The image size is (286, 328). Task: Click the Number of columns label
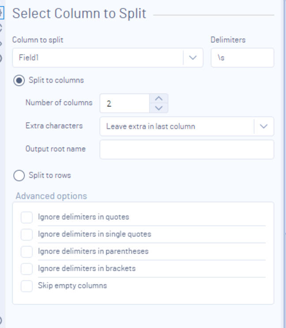[59, 103]
